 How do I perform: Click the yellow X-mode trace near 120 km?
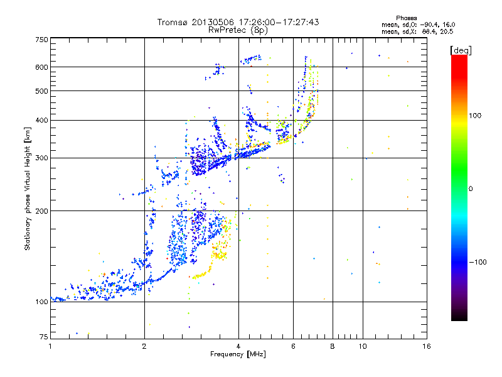point(201,274)
